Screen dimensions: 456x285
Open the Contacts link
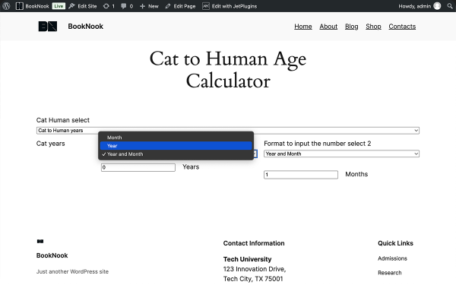click(x=402, y=27)
